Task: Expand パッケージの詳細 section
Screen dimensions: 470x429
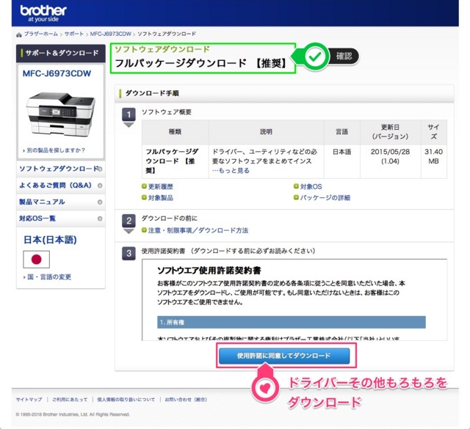Action: [325, 197]
